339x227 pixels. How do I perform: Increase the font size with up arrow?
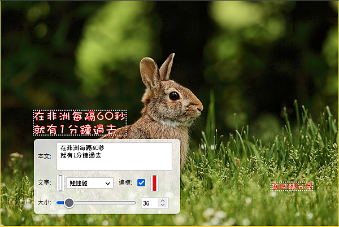[x=163, y=200]
